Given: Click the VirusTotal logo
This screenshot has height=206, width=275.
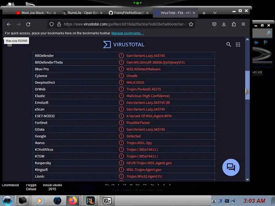Looking at the screenshot, I should point(124,45).
